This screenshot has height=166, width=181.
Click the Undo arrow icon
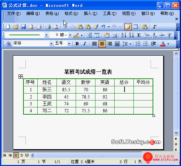(103, 27)
